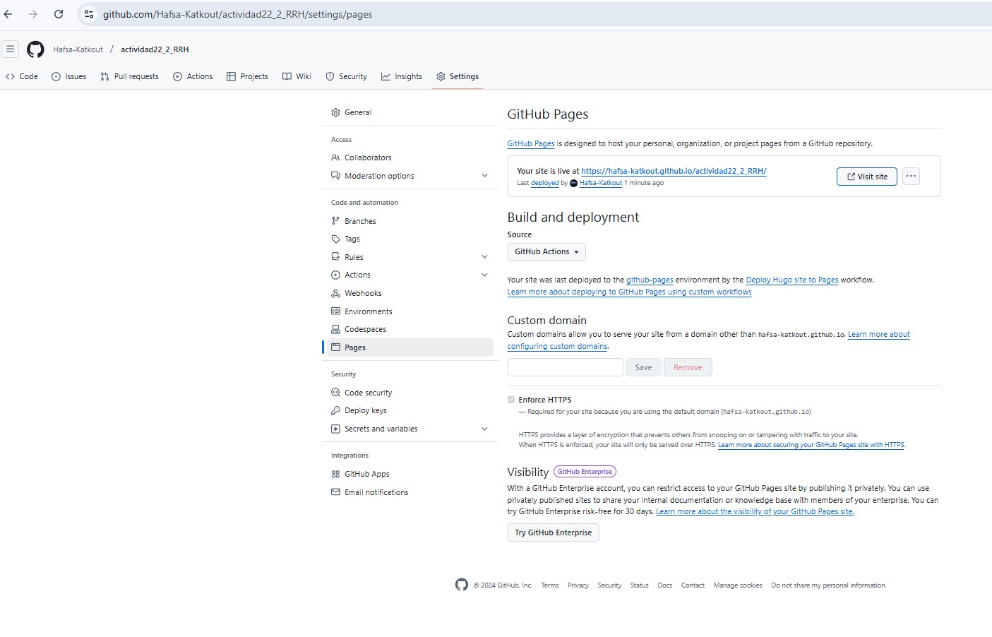
Task: Open the live site URL link
Action: (x=673, y=170)
